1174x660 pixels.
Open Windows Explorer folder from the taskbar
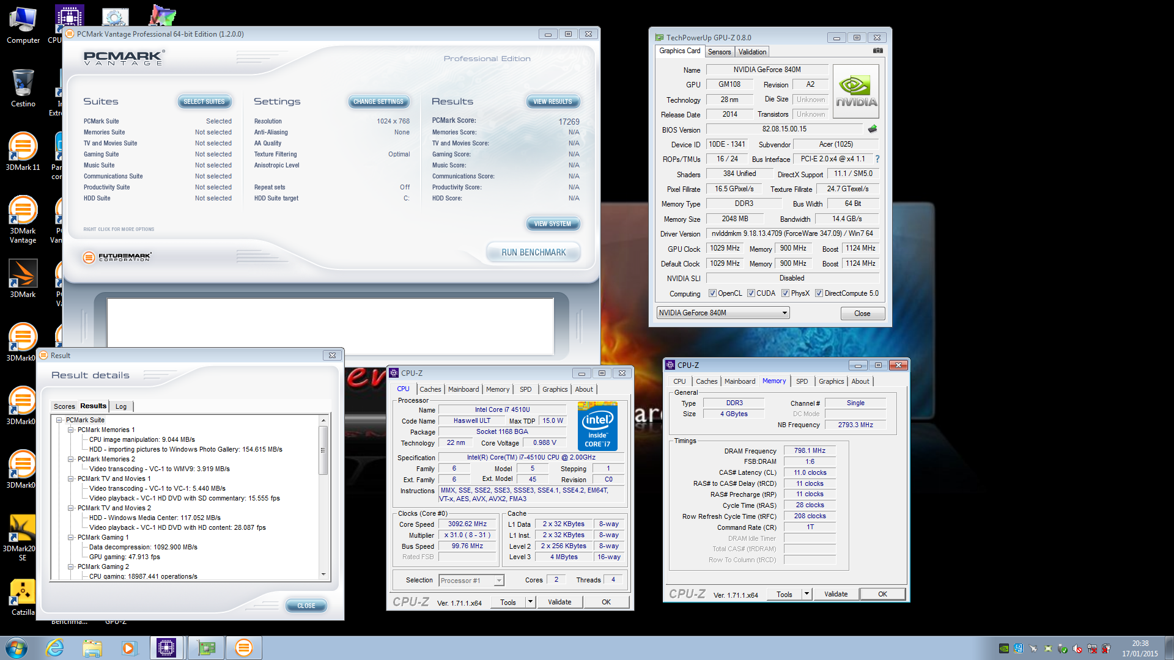coord(92,648)
